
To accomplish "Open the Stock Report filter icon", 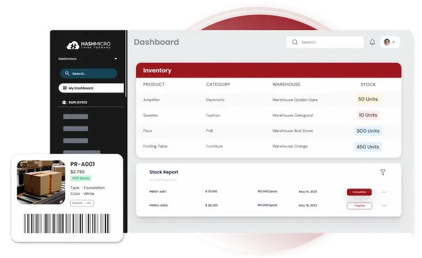I will [x=383, y=172].
